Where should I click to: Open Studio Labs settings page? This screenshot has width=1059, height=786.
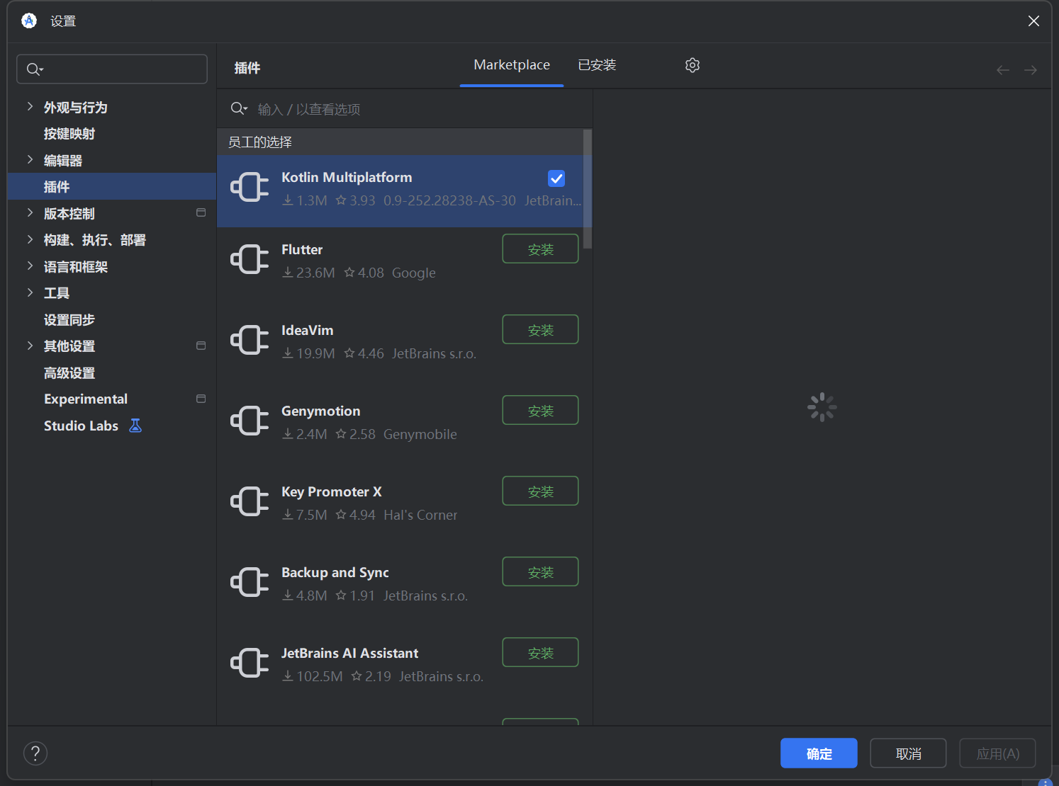coord(81,426)
